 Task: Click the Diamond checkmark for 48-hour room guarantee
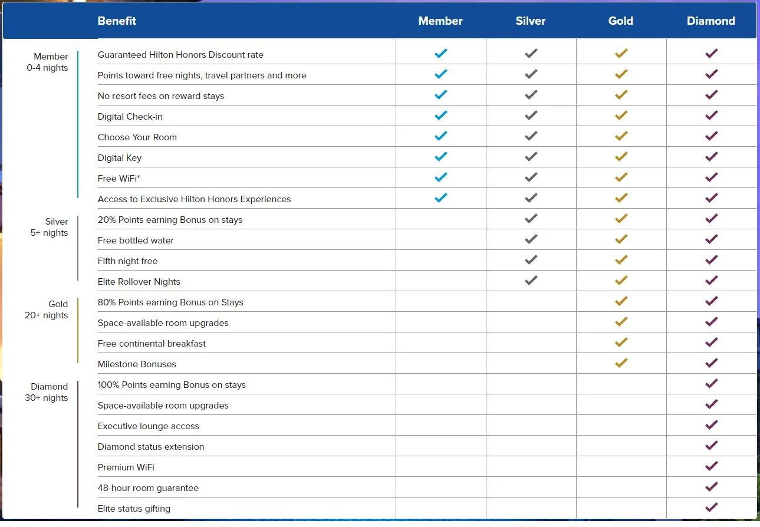712,487
